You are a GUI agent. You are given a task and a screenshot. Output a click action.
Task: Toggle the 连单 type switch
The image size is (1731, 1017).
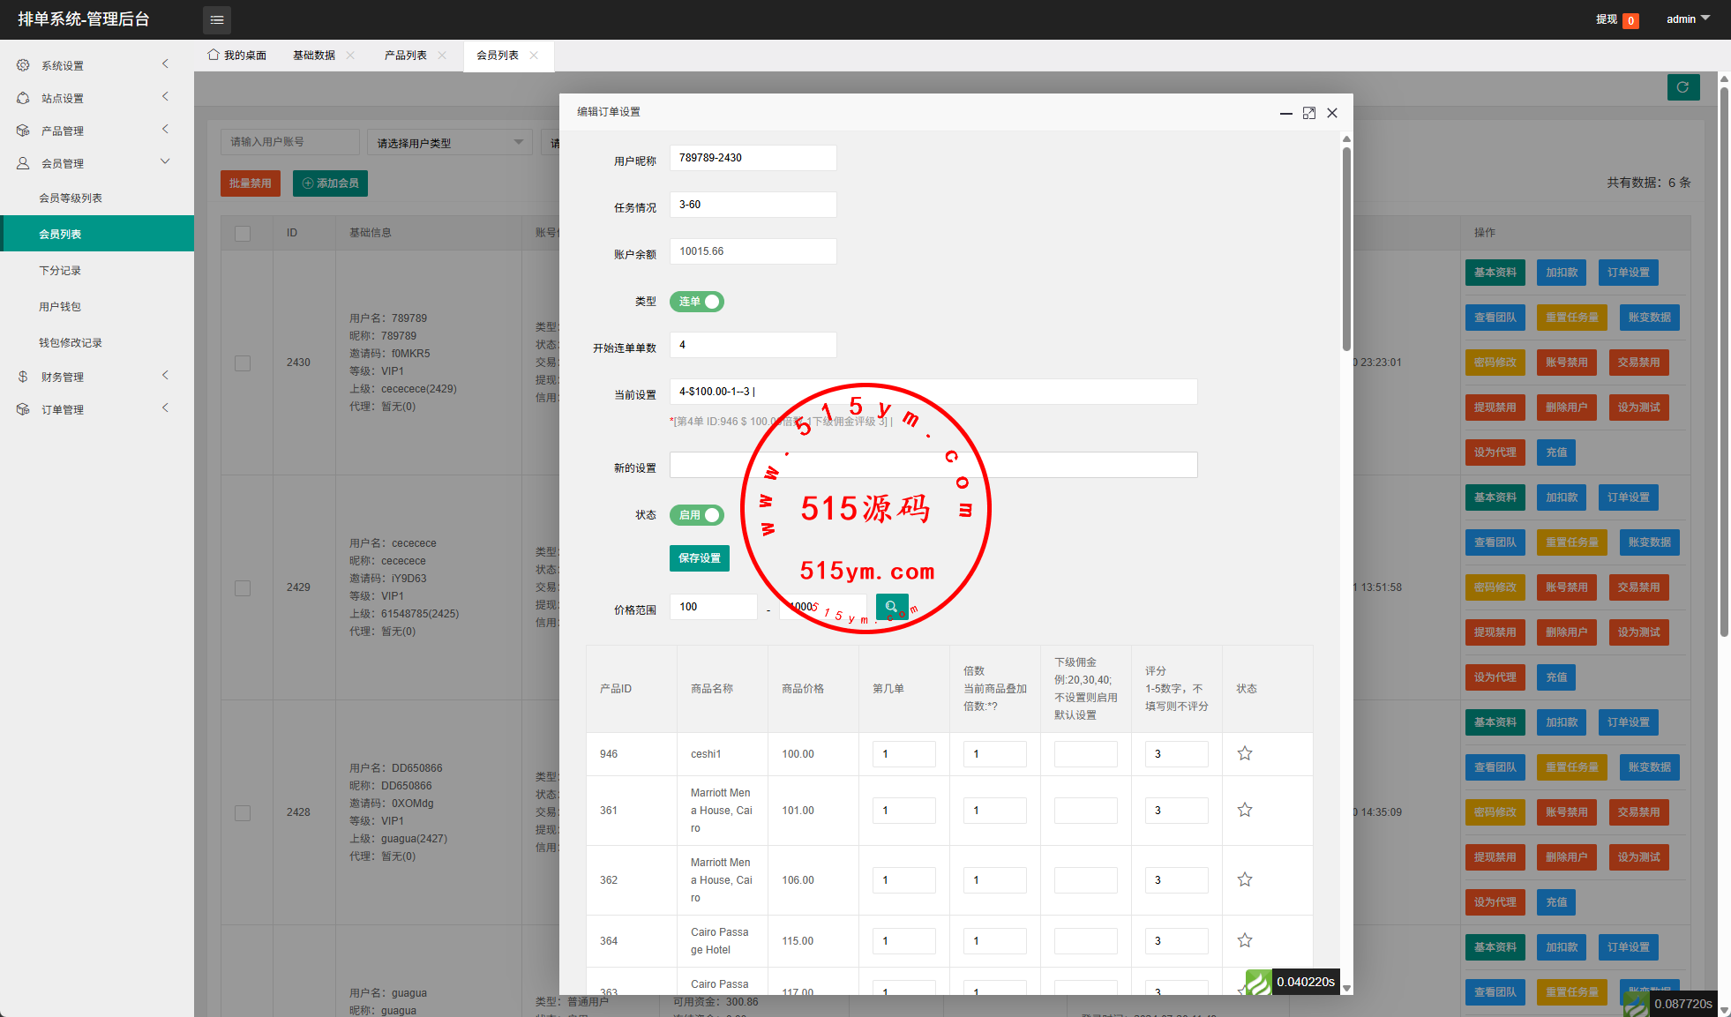[x=697, y=302]
